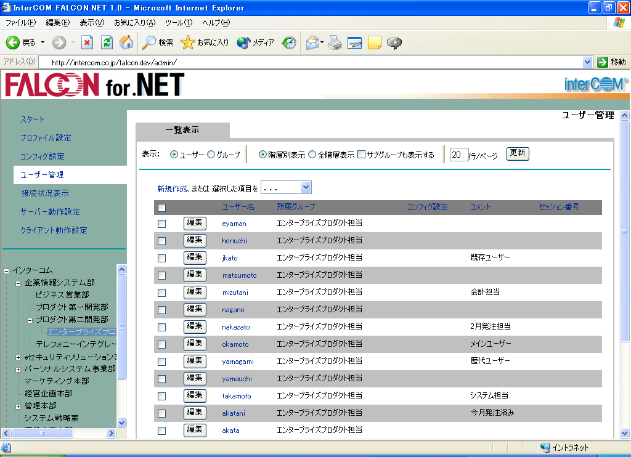Select the 階層別表示 radio button
The width and height of the screenshot is (631, 457).
tap(263, 155)
